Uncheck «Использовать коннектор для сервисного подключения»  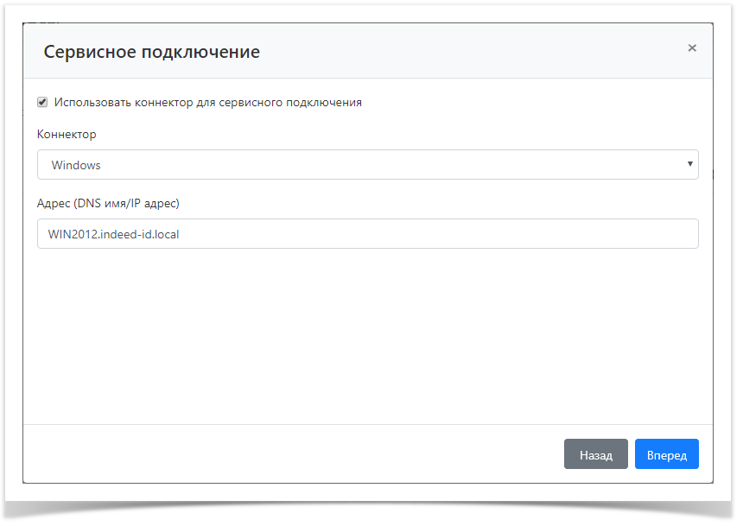(42, 102)
